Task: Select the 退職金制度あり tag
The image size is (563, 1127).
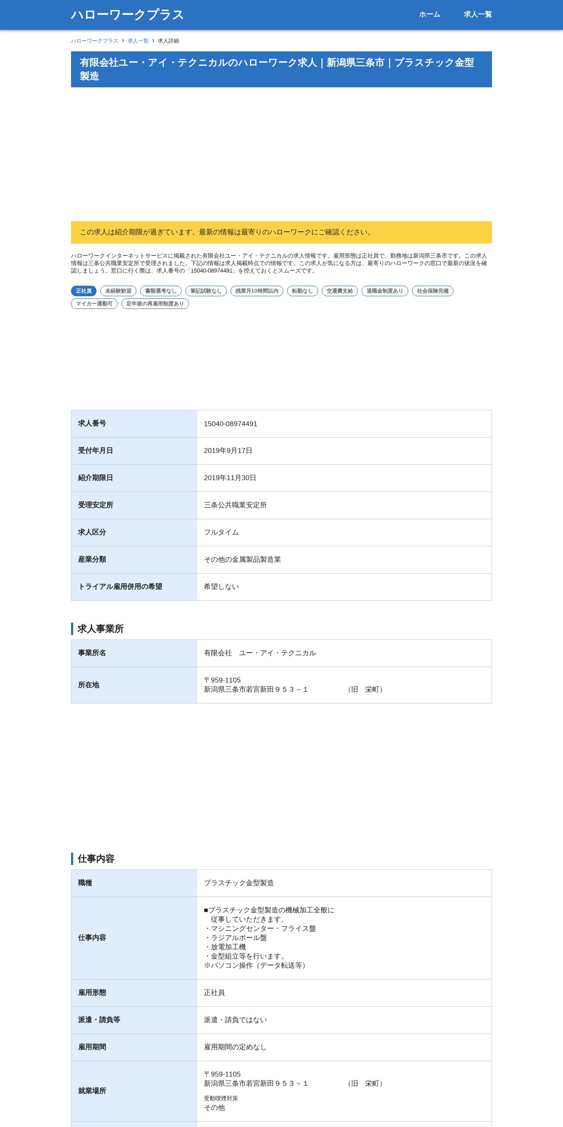Action: [x=385, y=291]
